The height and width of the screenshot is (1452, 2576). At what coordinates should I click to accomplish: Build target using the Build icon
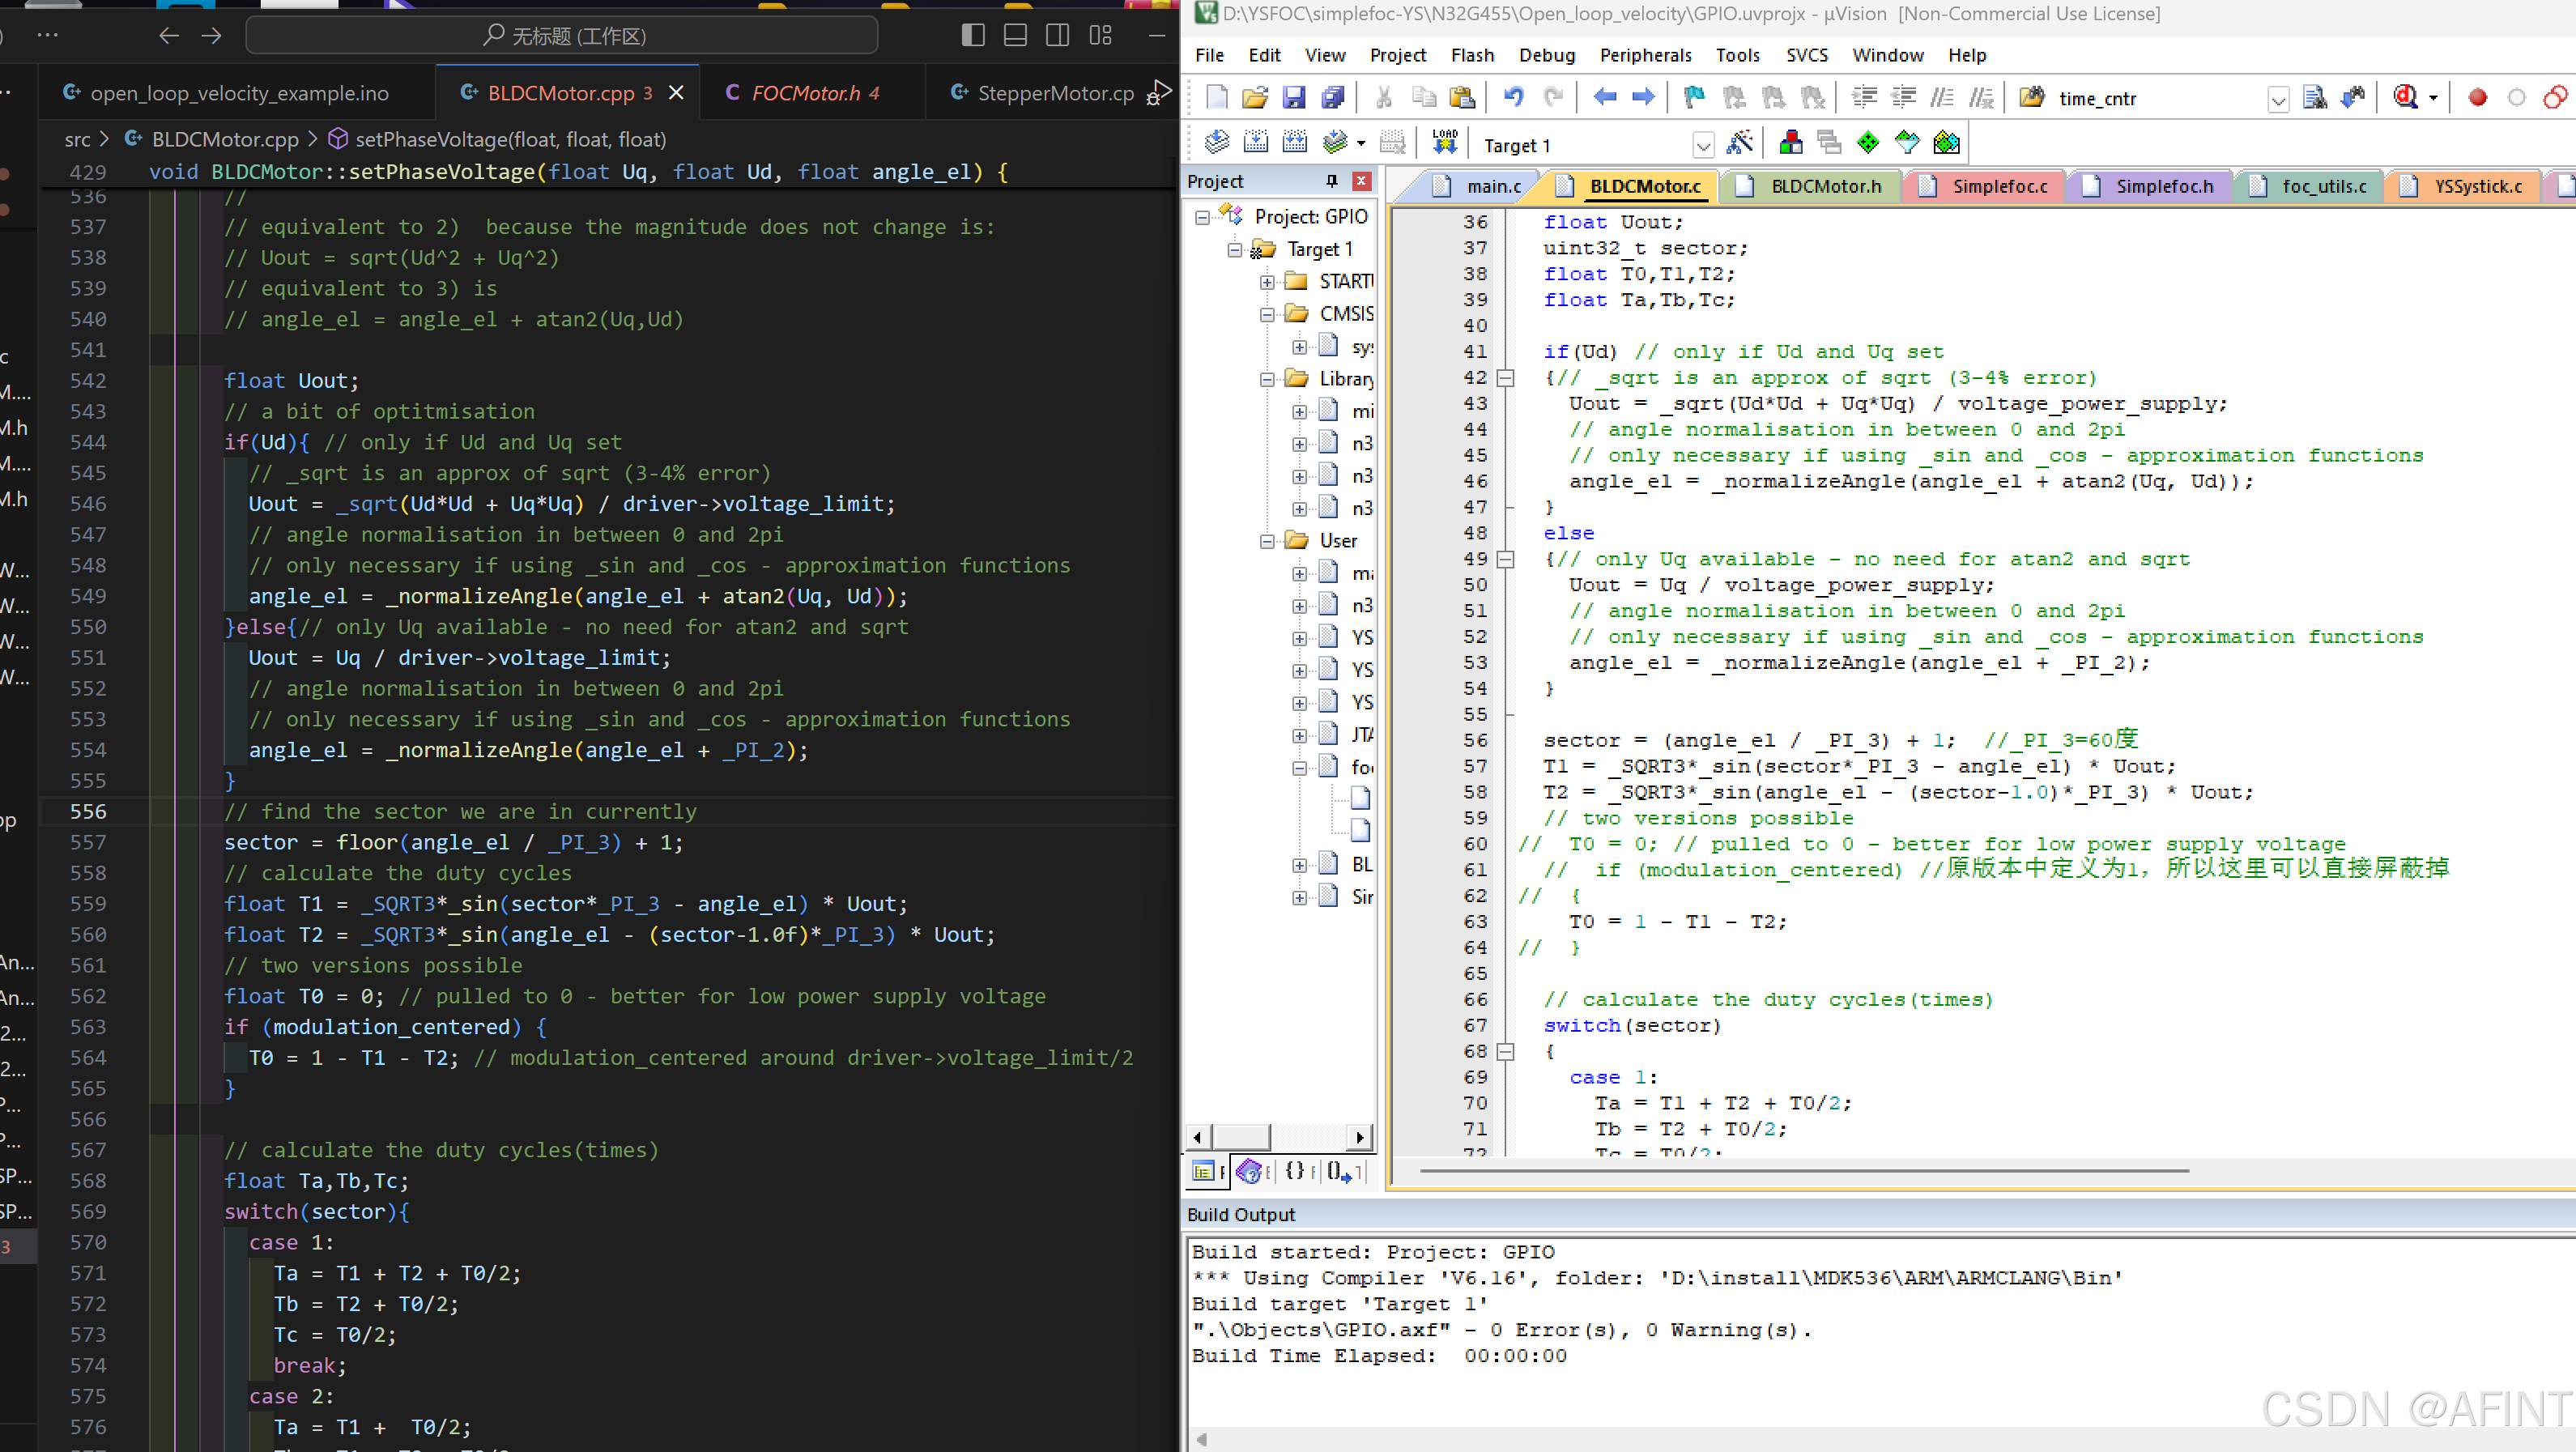point(1255,142)
